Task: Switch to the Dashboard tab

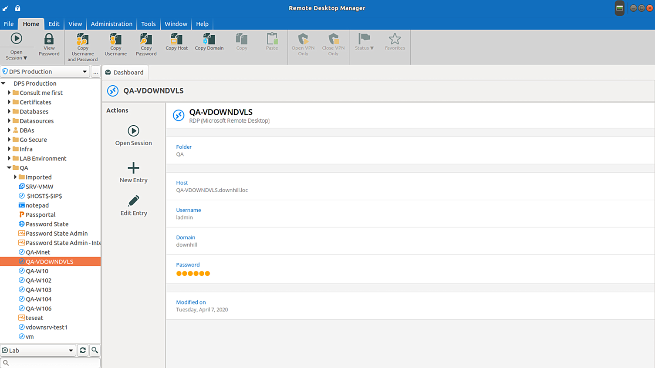Action: [125, 72]
